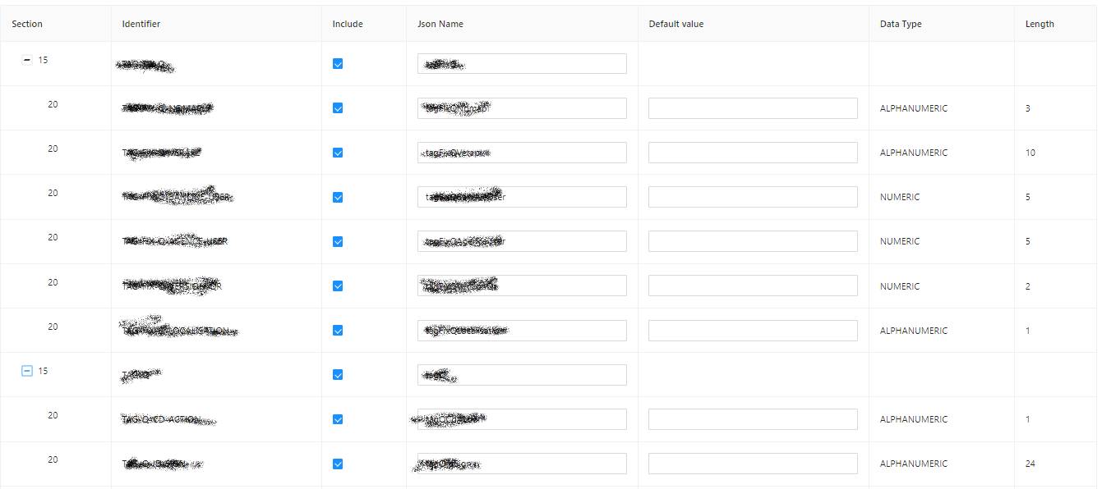Uncheck Include on the ALPHANUMERIC length-3 row

[338, 107]
